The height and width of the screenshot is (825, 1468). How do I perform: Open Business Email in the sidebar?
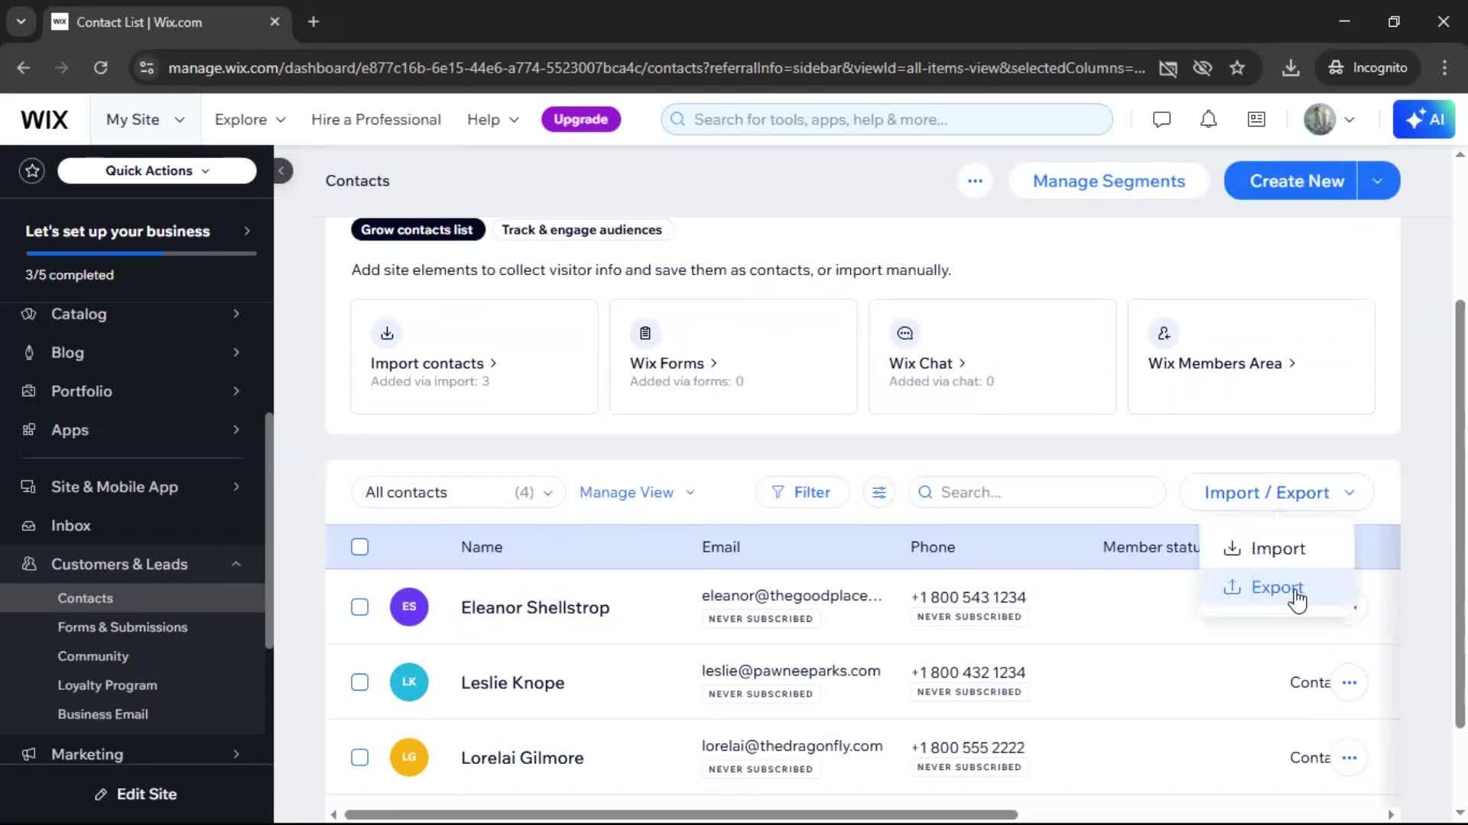102,714
